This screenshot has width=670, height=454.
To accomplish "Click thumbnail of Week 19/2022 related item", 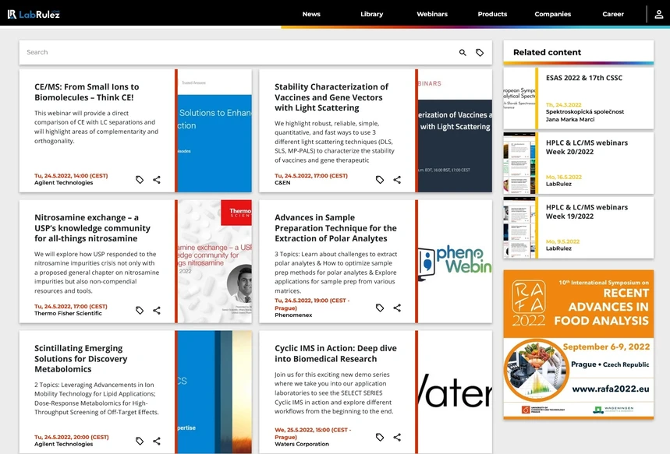I will click(519, 227).
